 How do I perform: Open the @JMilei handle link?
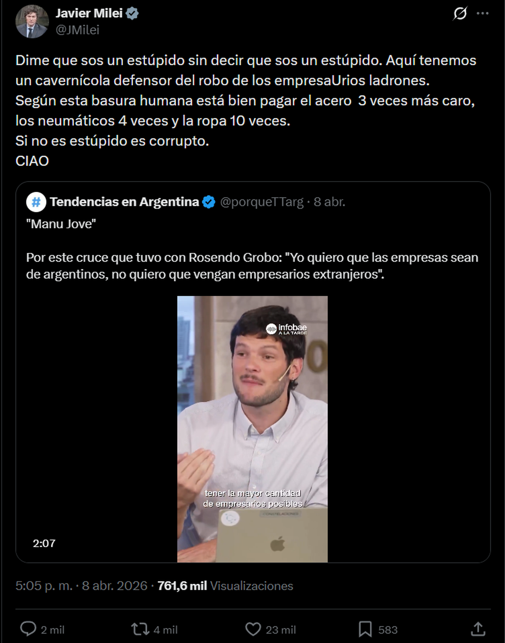[77, 30]
